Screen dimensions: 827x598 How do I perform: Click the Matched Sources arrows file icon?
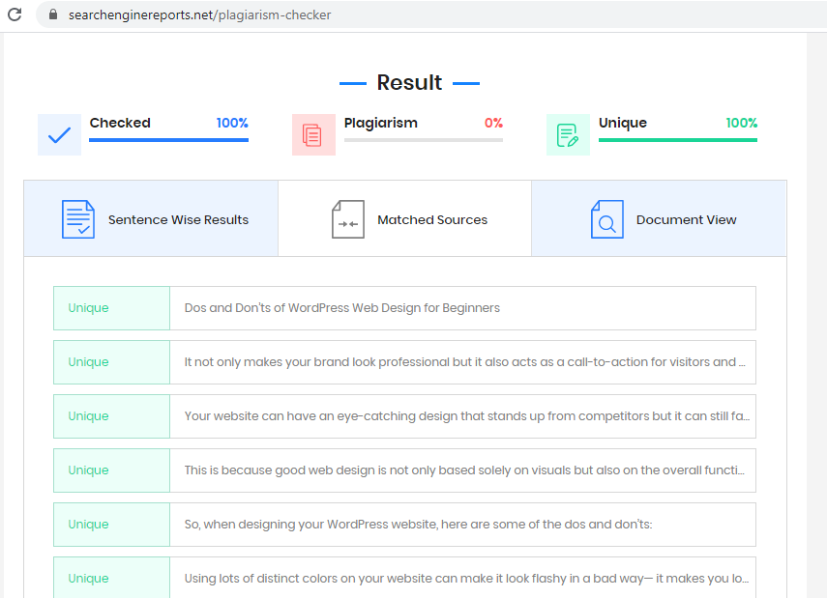[x=348, y=219]
